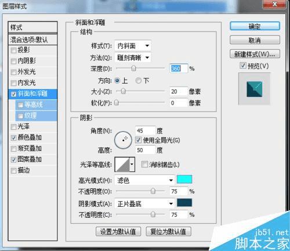Click the 软化 value field showing 0
Image resolution: width=290 pixels, height=251 pixels.
click(x=179, y=103)
